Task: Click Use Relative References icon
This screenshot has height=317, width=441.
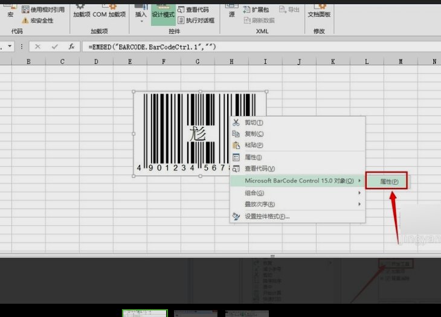Action: click(25, 10)
